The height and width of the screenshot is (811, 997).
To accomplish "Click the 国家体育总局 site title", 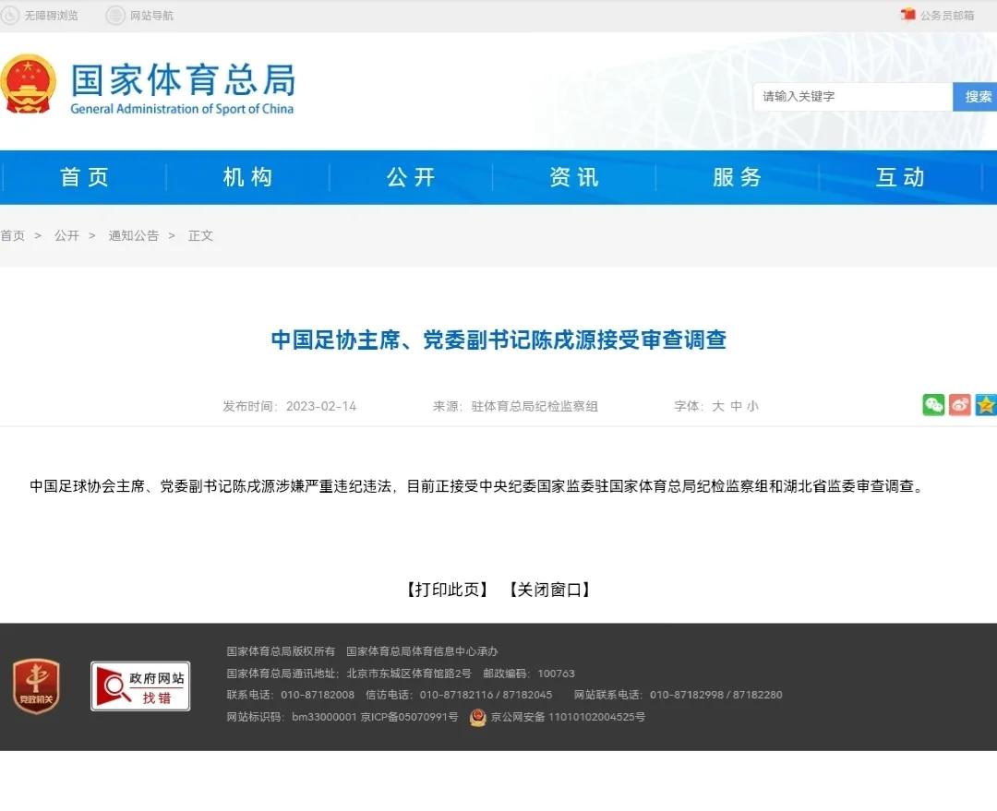I will coord(183,80).
